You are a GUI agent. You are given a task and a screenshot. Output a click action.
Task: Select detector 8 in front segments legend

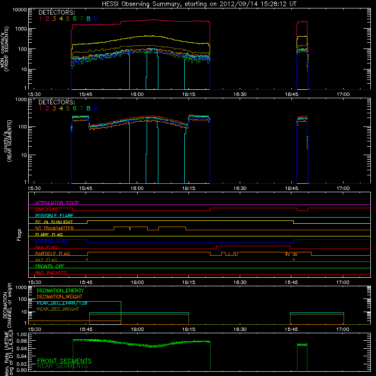click(x=88, y=19)
